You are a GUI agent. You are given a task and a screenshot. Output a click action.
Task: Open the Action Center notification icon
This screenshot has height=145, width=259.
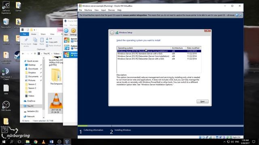pos(254,142)
